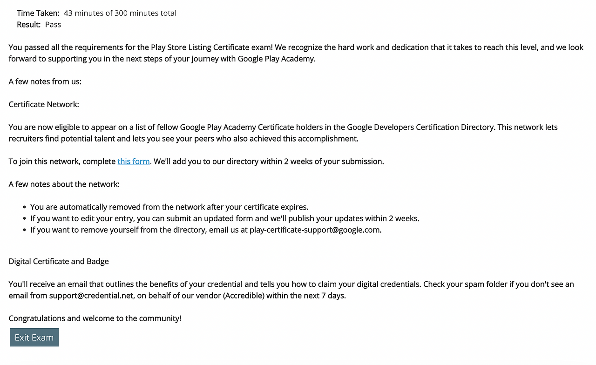This screenshot has width=596, height=365.
Task: Click '43 minutes of 300 minutes total'
Action: tap(120, 13)
